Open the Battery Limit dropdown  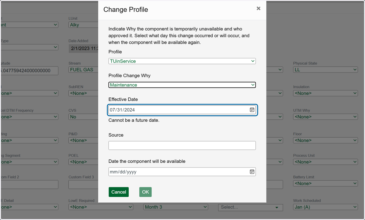click(x=325, y=184)
